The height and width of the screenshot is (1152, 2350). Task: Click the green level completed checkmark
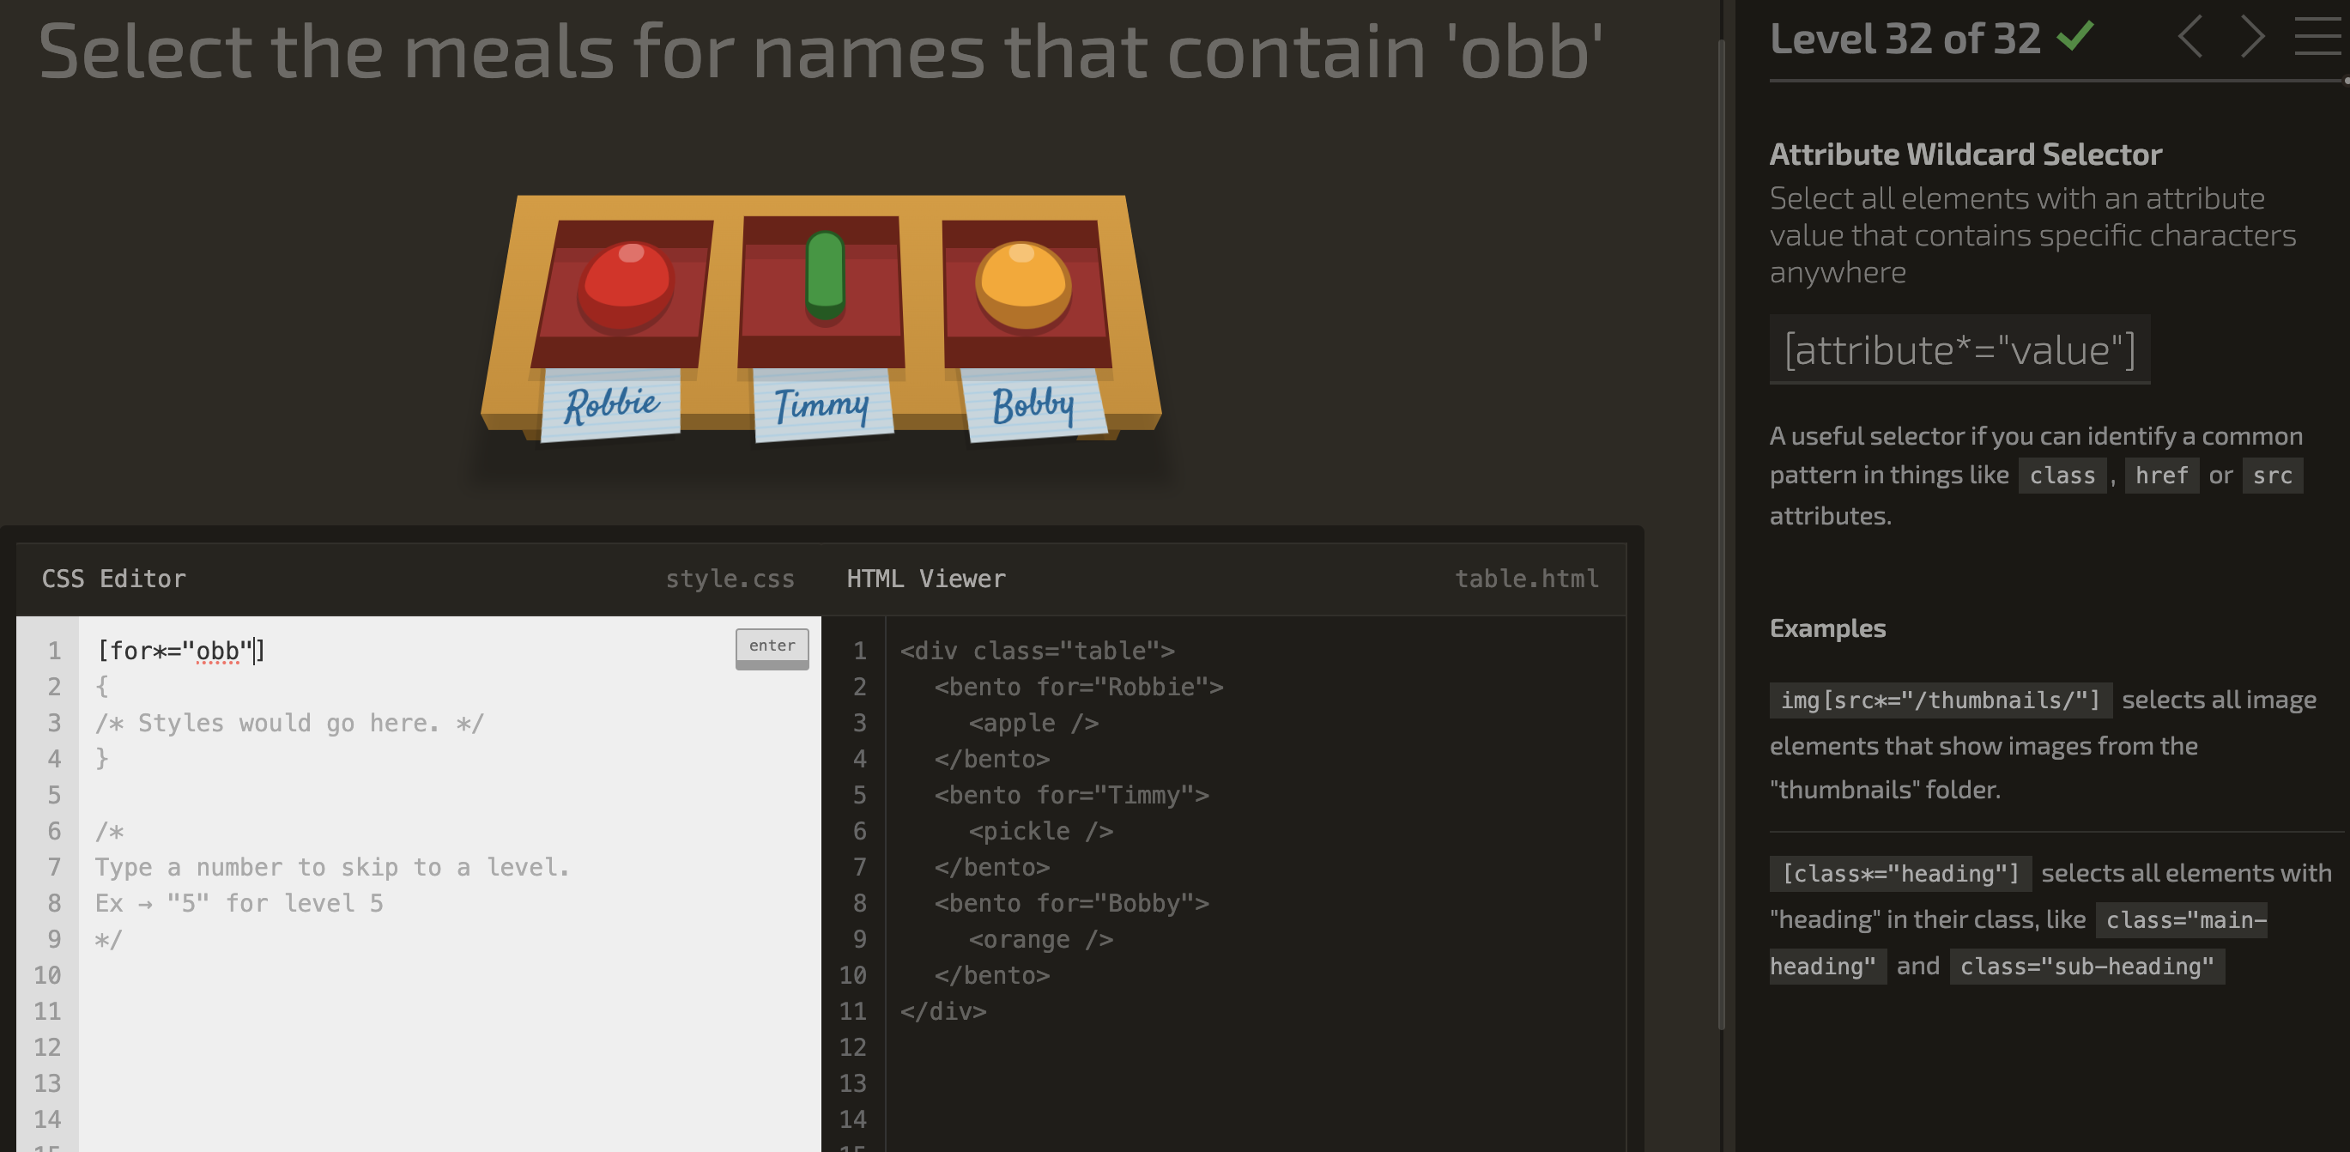pos(2075,37)
